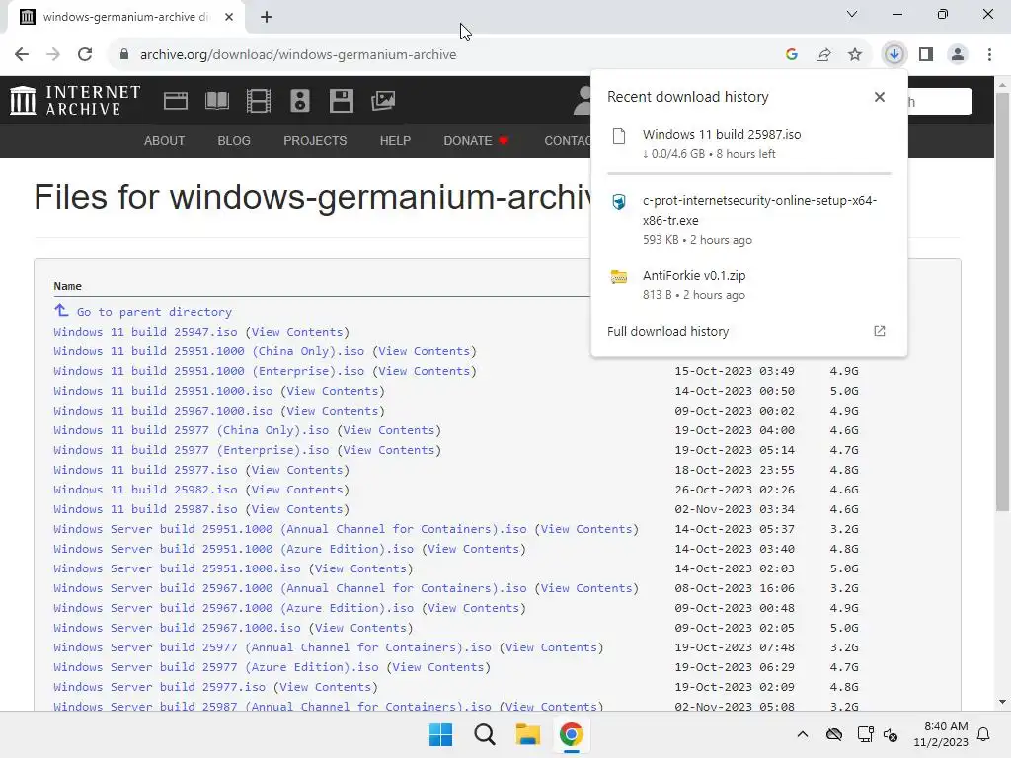Click the site lock icon
This screenshot has height=758, width=1011.
[124, 55]
